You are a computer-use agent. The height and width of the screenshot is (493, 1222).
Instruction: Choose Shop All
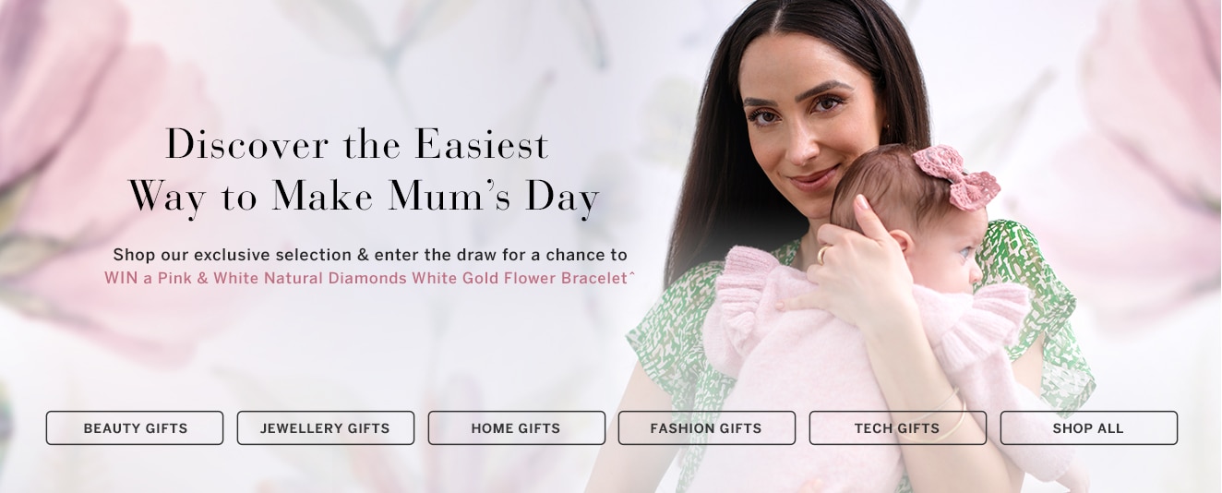pos(1088,428)
